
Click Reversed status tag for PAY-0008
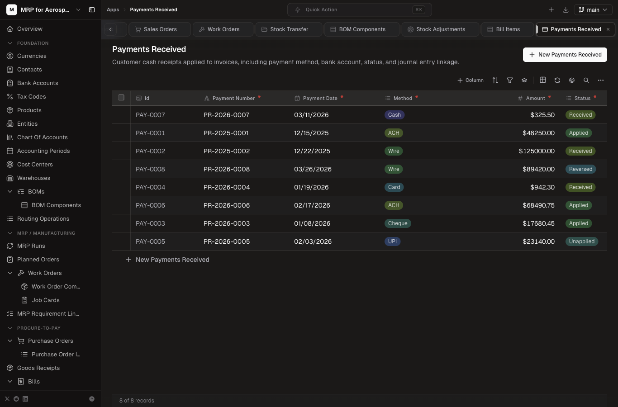(580, 169)
